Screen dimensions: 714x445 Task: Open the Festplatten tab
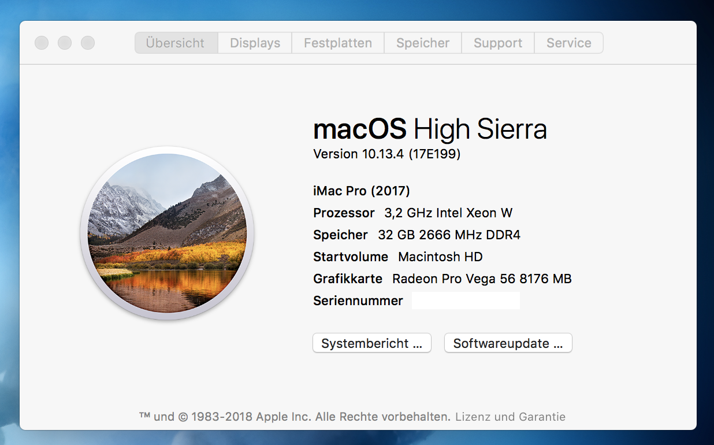tap(338, 43)
